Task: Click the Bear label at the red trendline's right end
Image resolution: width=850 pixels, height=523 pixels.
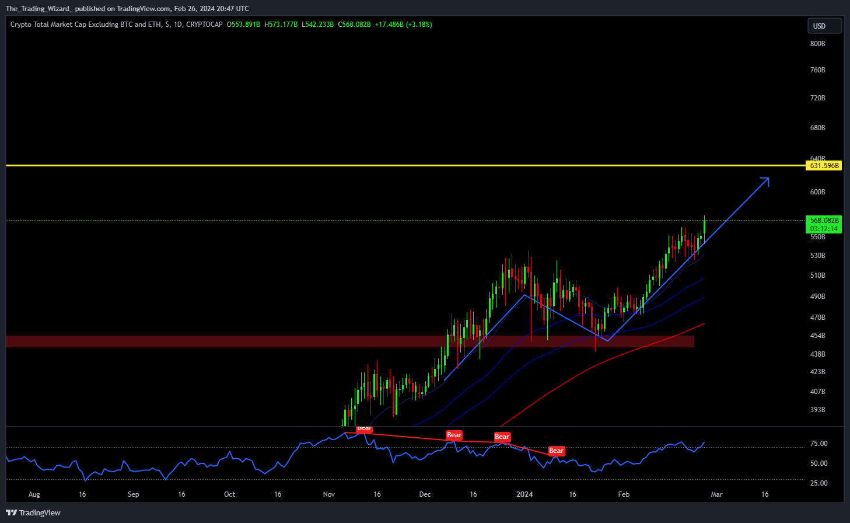Action: pos(557,451)
